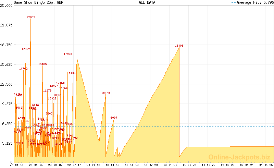Open the Online-Jackpots.biz watermark link
Screen dimensions: 274x168
(237, 157)
